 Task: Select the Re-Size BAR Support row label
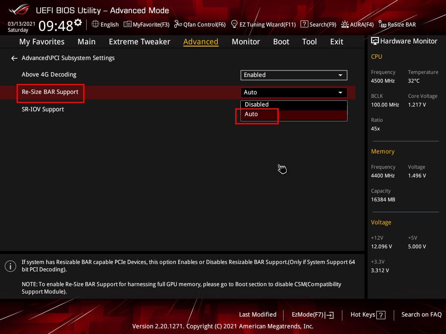(x=50, y=92)
